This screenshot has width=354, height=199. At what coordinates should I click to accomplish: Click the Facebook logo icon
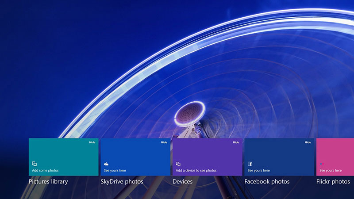point(250,164)
